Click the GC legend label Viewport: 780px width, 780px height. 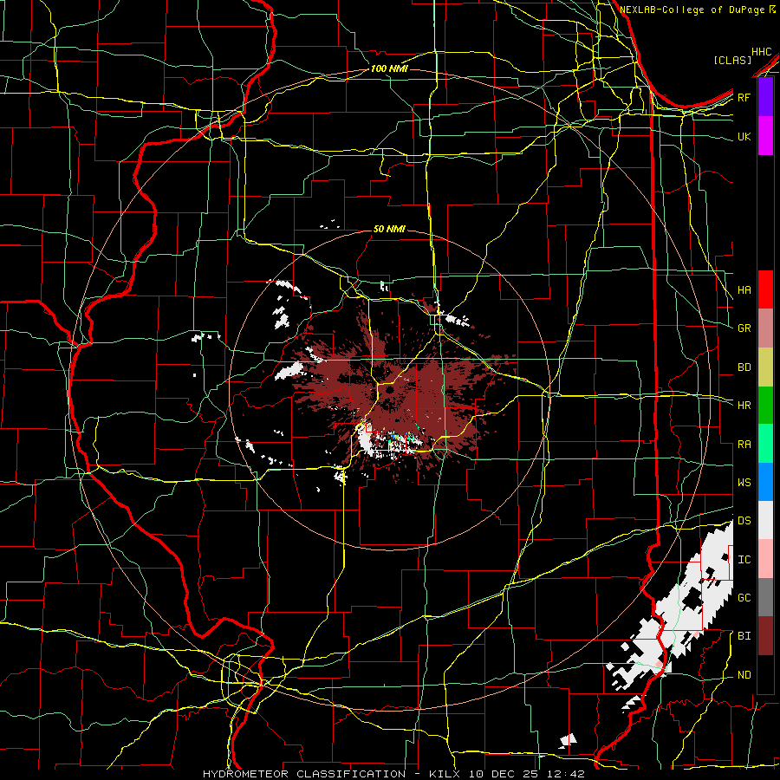point(744,598)
